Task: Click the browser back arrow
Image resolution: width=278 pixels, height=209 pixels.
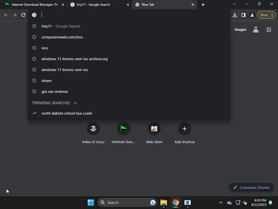Action: [x=6, y=15]
